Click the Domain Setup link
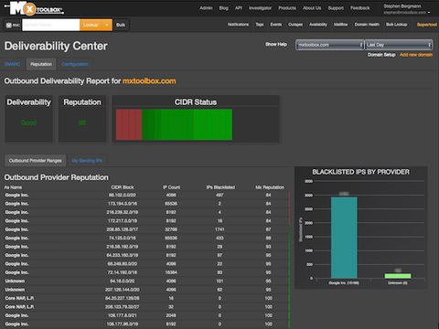Viewport: 439px width, 329px height. tap(381, 55)
